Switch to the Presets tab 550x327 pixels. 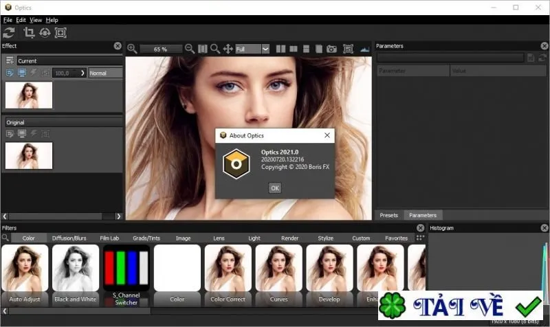[388, 215]
